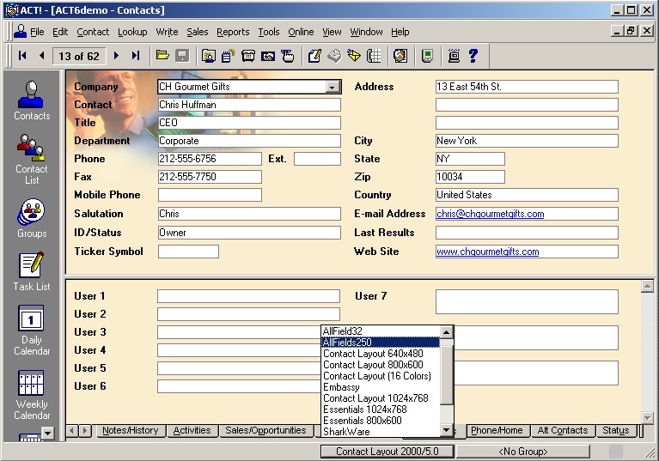The image size is (659, 461).
Task: Open the Tools menu
Action: click(269, 32)
